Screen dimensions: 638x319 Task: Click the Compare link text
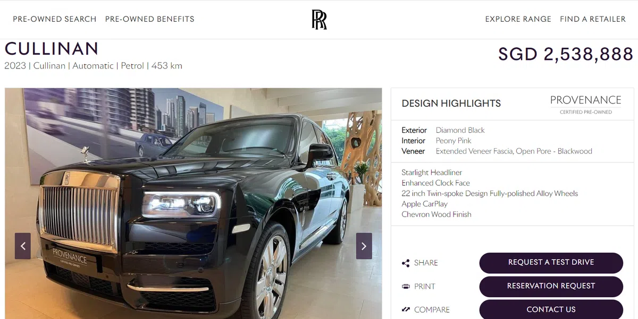click(x=432, y=310)
